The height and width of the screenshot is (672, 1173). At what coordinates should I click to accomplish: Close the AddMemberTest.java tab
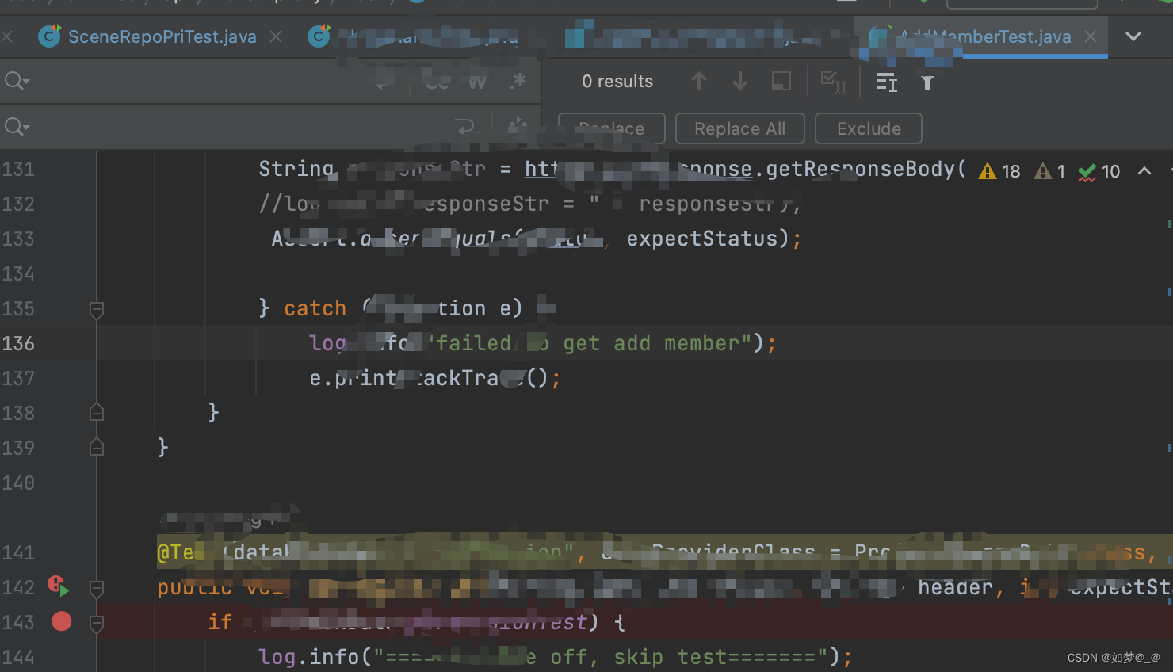1091,36
